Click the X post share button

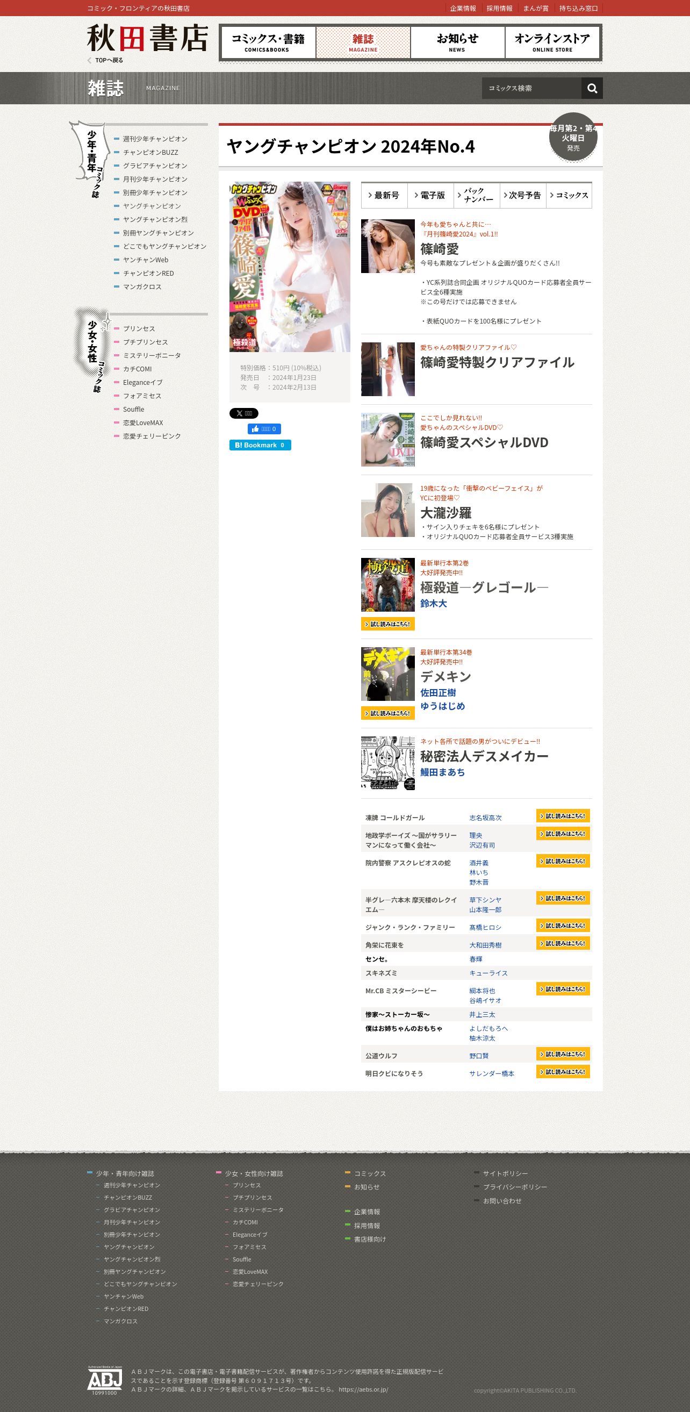(x=244, y=413)
